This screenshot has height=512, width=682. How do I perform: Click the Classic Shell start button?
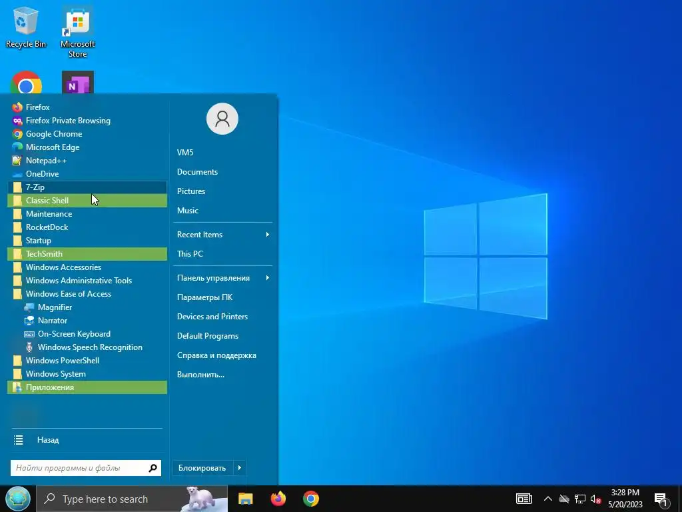[x=18, y=499]
